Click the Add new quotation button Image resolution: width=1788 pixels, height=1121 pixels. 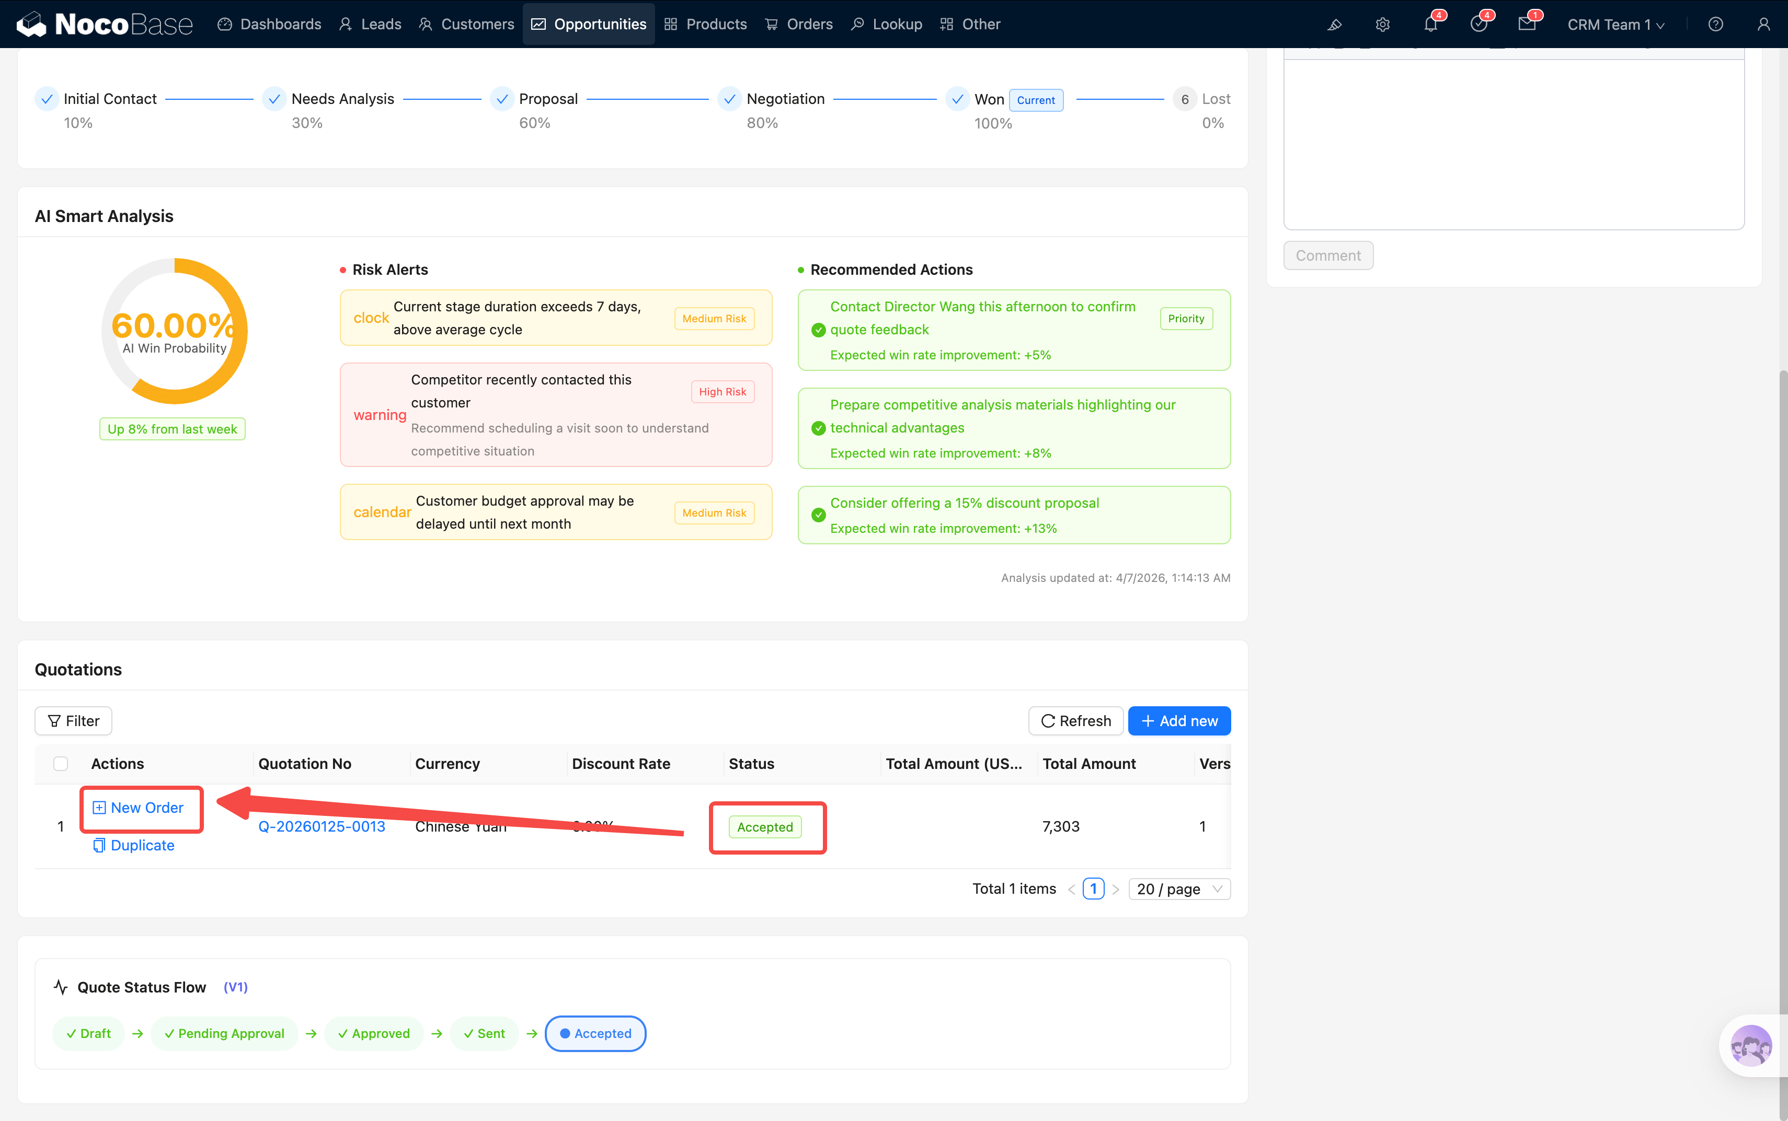point(1179,721)
